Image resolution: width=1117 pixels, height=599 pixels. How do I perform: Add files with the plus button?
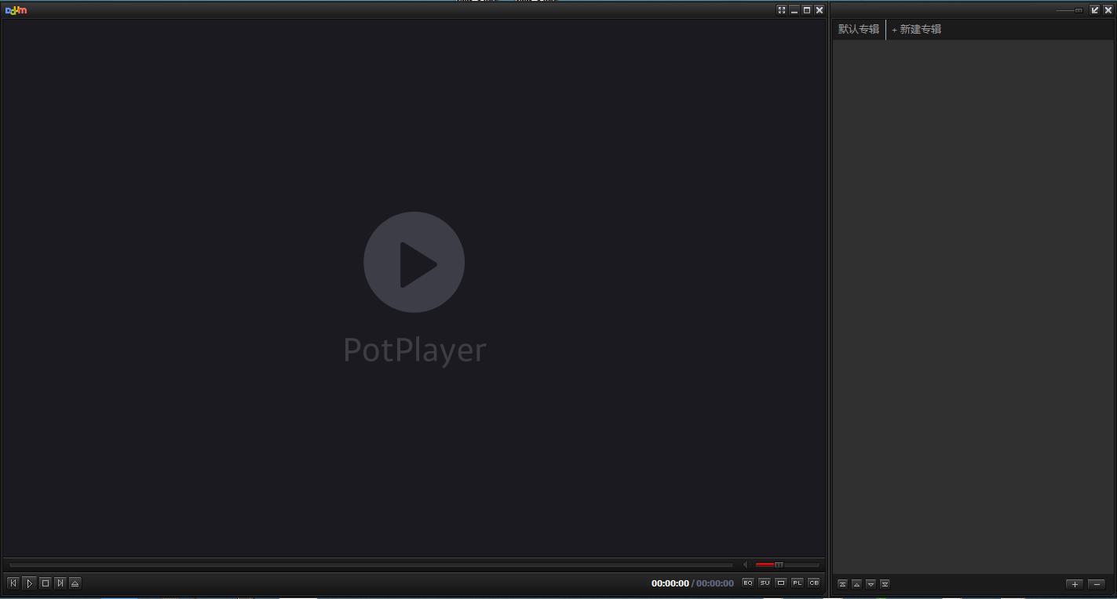coord(1075,584)
